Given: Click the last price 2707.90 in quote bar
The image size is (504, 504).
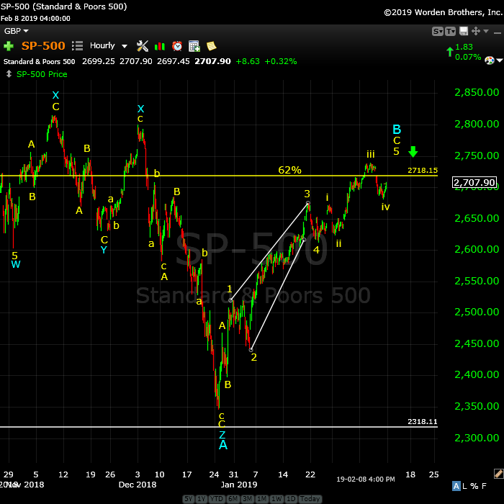Looking at the screenshot, I should [212, 61].
